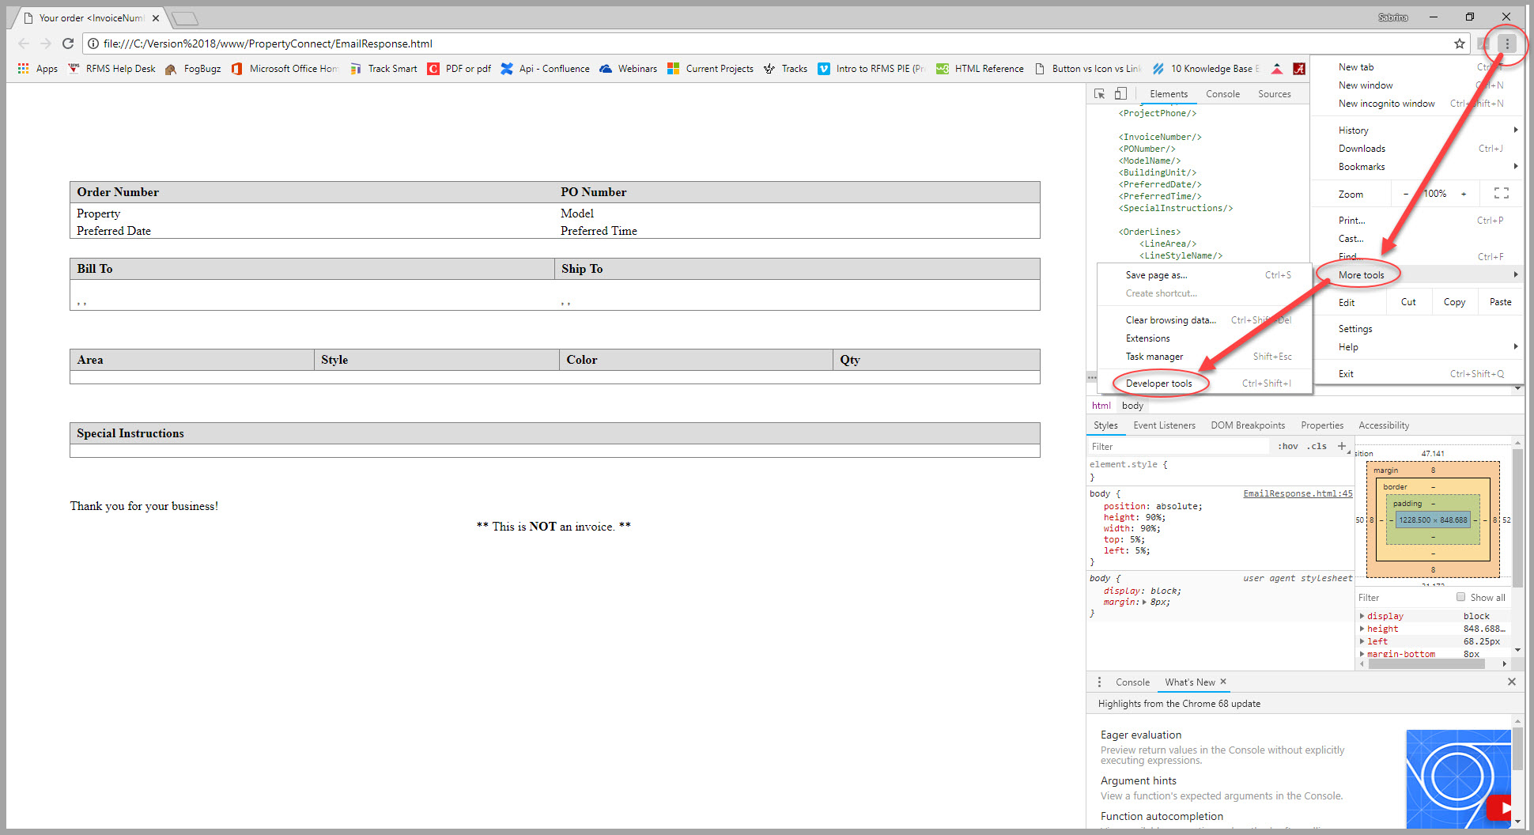Toggle the .cls element classes panel
Image resolution: width=1534 pixels, height=835 pixels.
click(1317, 446)
